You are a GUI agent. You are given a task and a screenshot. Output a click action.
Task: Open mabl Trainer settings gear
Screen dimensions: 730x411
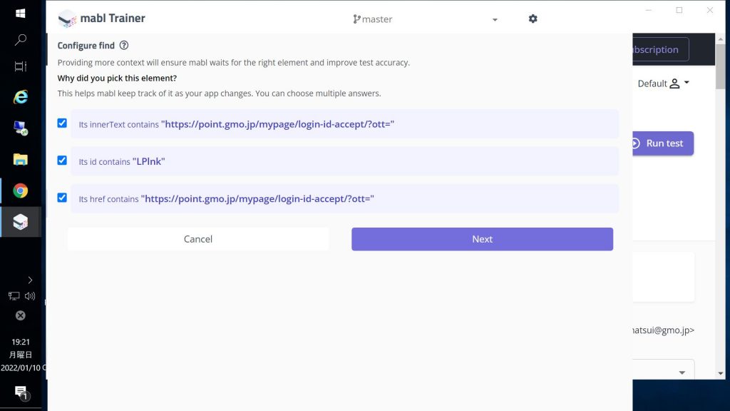click(533, 19)
